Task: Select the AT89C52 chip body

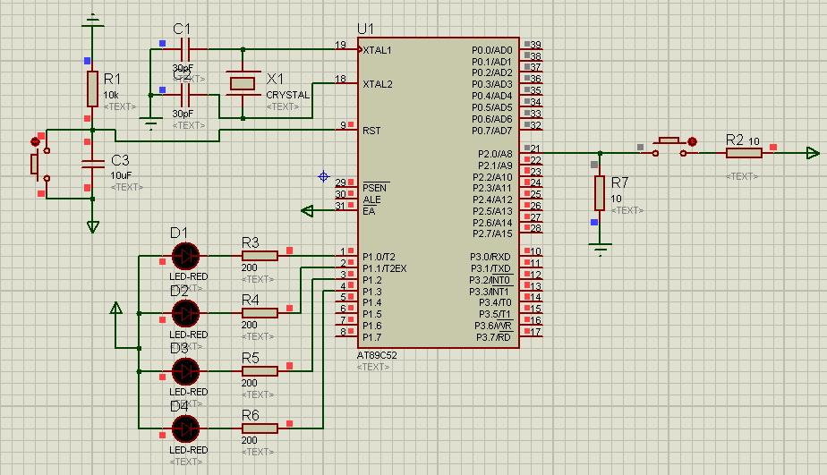Action: (439, 193)
